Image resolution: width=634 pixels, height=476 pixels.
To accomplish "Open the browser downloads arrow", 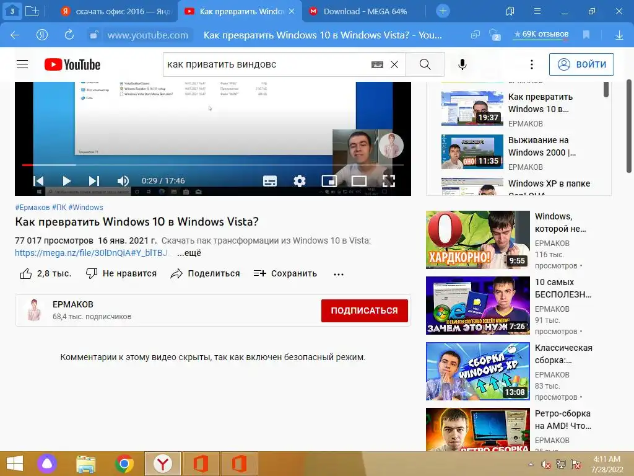I will pyautogui.click(x=619, y=35).
